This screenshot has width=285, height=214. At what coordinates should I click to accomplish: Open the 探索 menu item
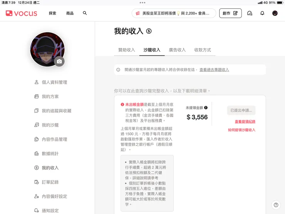[52, 13]
